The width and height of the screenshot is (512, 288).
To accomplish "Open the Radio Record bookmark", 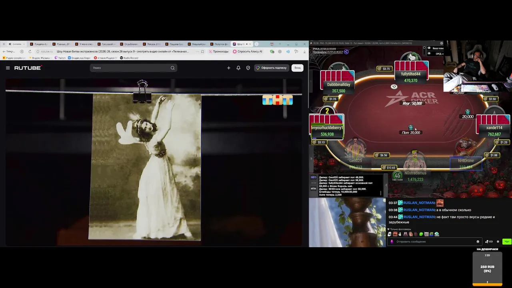I will point(129,58).
